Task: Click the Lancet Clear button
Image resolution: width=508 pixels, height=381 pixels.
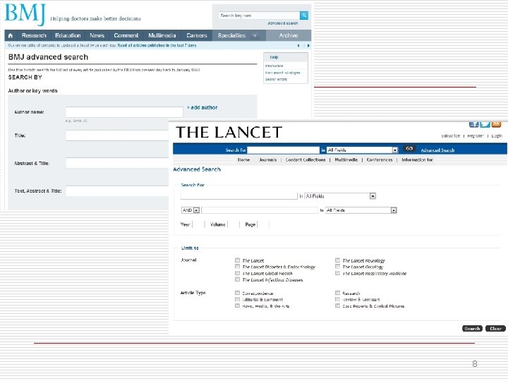Action: tap(495, 329)
